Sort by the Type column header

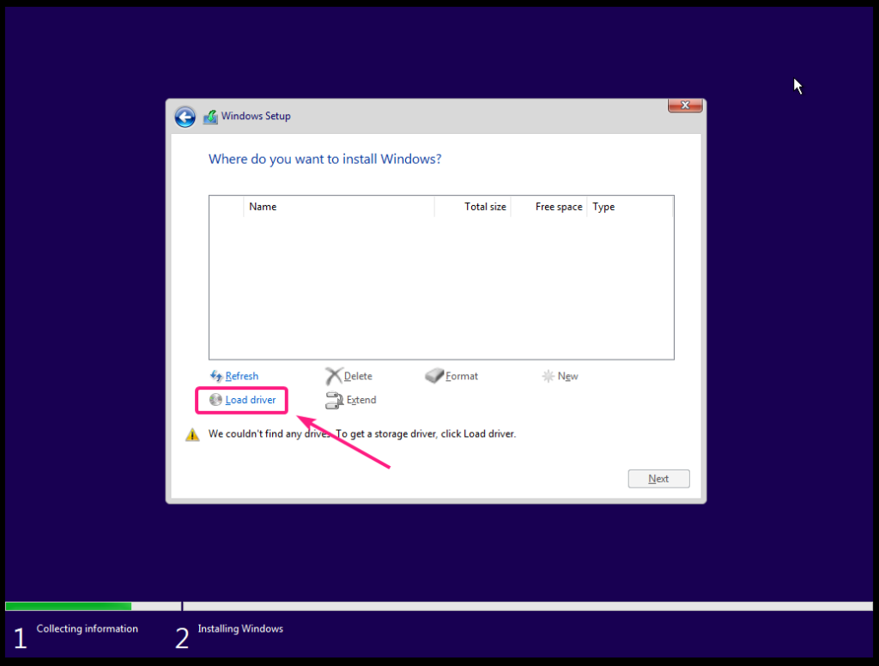[629, 207]
